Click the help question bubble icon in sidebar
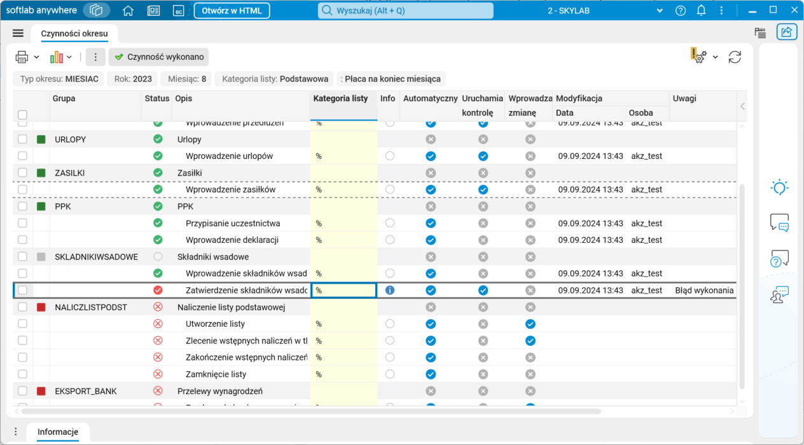This screenshot has height=445, width=804. [x=780, y=258]
